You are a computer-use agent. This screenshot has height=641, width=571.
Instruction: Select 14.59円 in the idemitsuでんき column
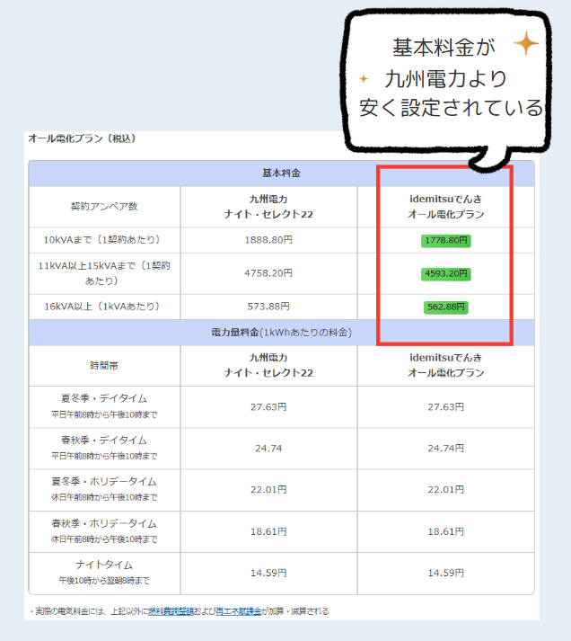445,574
